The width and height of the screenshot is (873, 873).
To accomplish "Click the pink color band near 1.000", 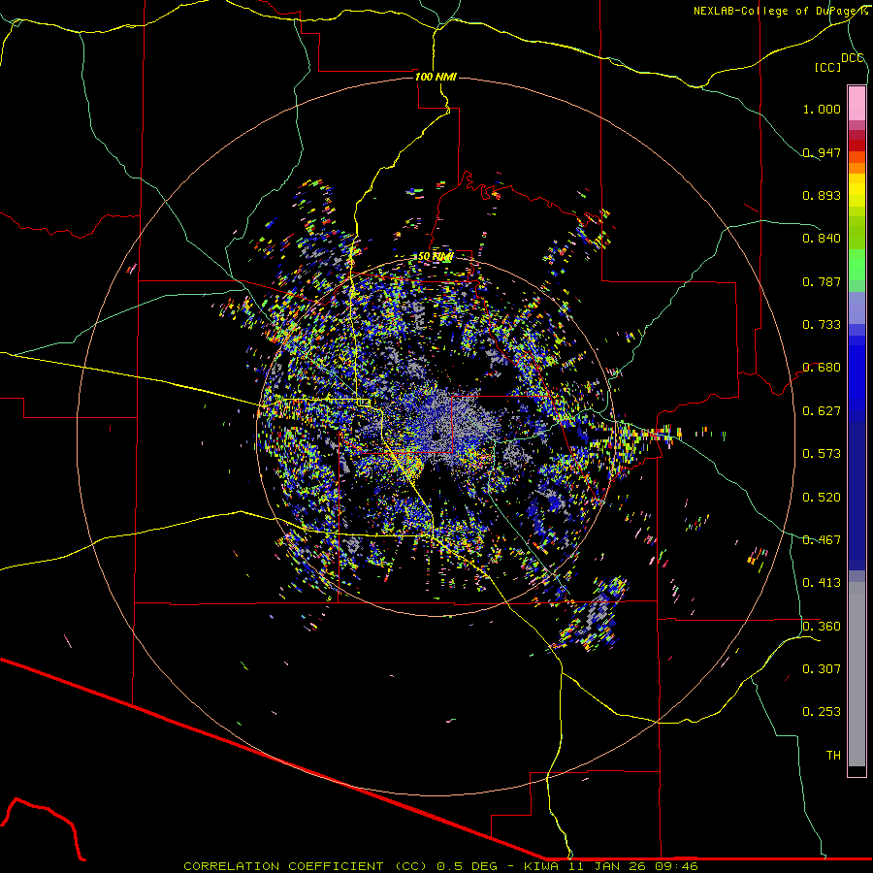I will [x=857, y=104].
